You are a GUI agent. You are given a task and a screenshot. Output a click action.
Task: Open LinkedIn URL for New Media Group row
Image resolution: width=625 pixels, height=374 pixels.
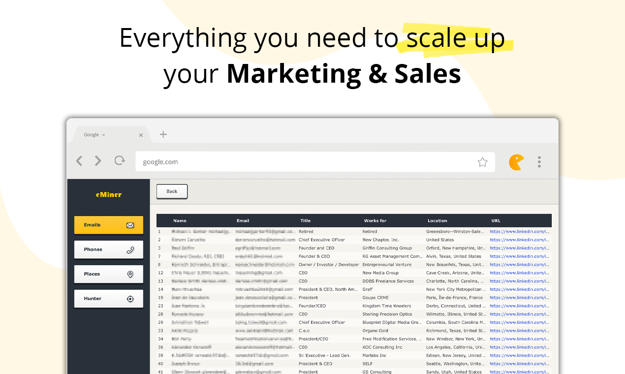click(x=519, y=273)
